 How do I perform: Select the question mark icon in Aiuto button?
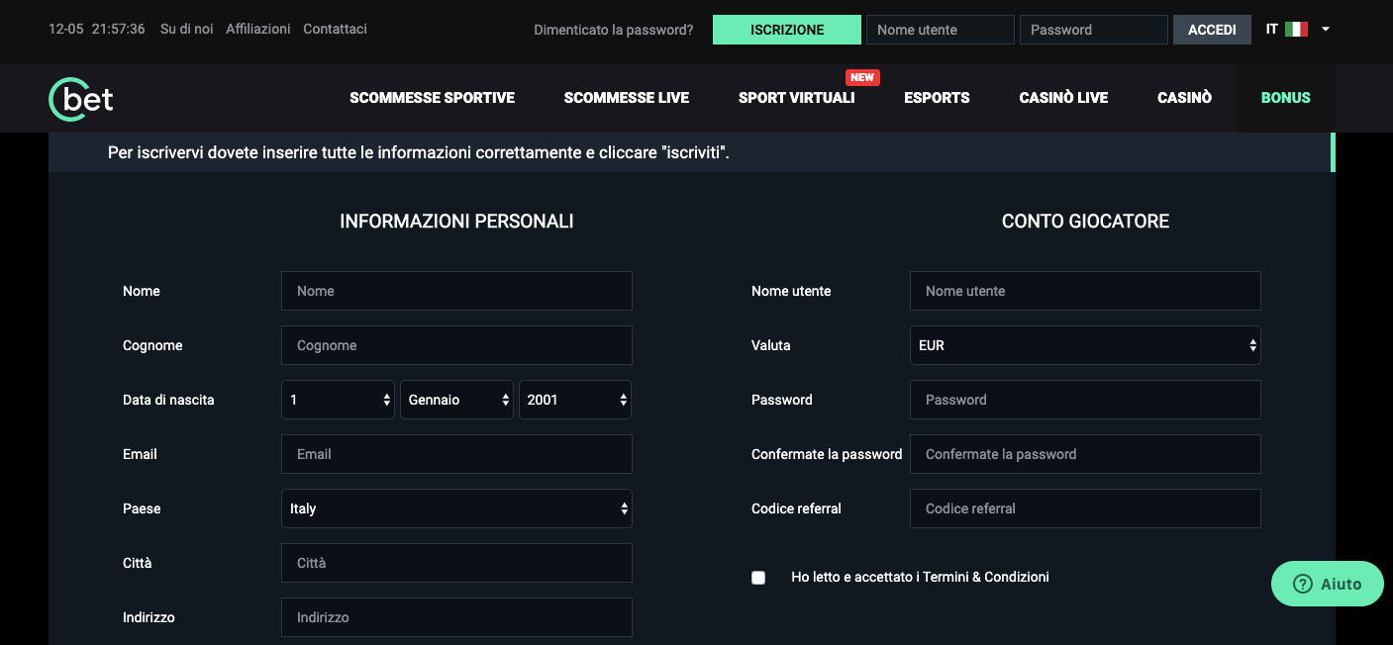1303,584
